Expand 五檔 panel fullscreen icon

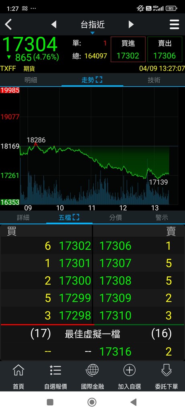[76, 217]
